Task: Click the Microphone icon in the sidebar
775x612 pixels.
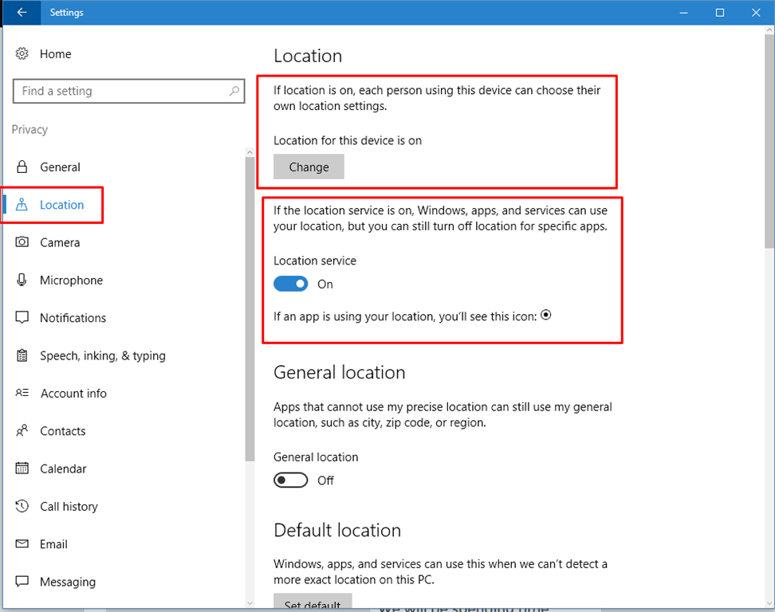Action: click(x=22, y=280)
